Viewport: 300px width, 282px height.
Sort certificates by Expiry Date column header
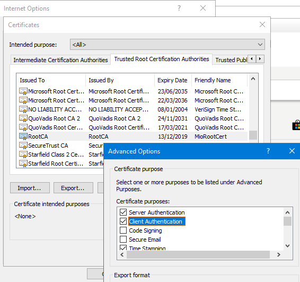tap(173, 80)
